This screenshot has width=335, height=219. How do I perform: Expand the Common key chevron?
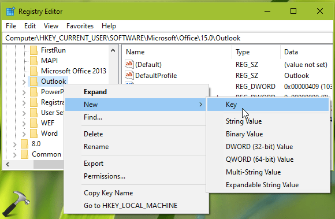pos(15,155)
